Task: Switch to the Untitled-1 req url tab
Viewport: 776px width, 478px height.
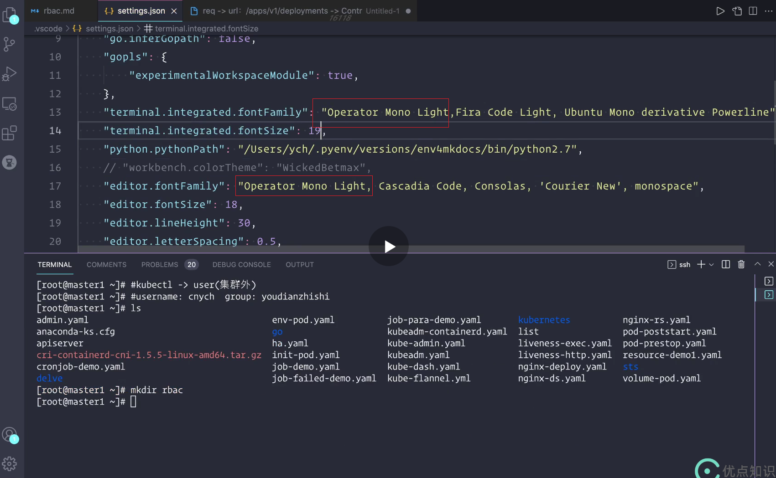Action: click(300, 11)
